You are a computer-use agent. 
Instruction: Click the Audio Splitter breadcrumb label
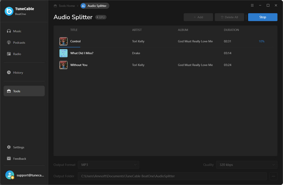[97, 6]
